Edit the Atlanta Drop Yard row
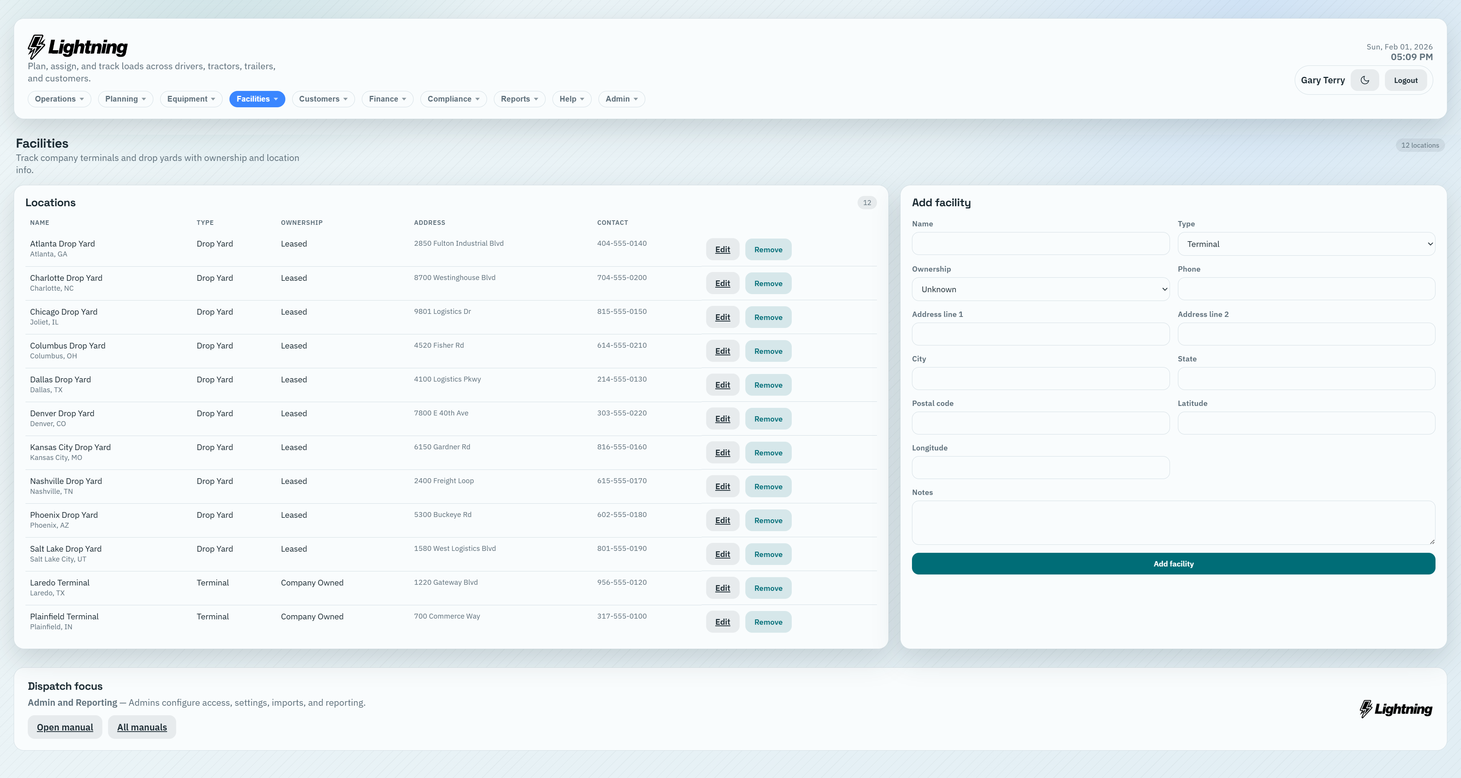 point(722,250)
